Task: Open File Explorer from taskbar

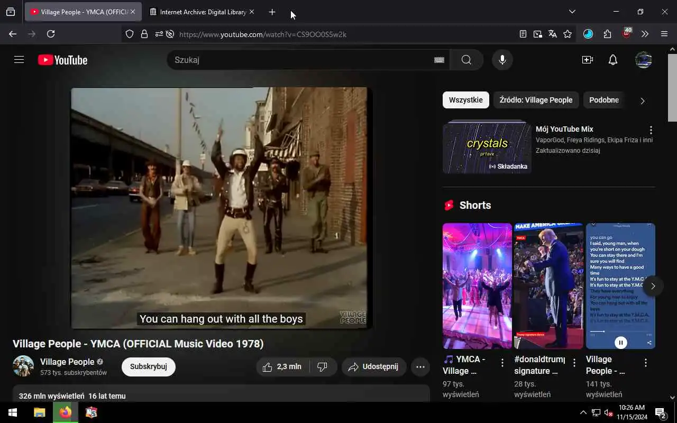Action: [x=40, y=412]
